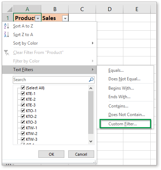Click the Sort Z to A icon
The image size is (161, 170).
6,35
